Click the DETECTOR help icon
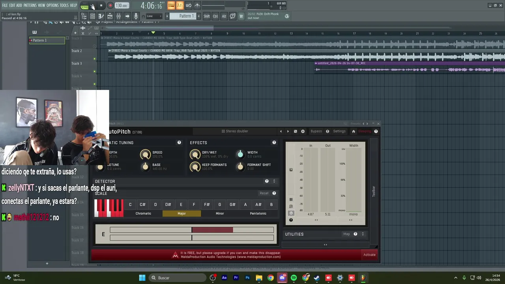 click(x=267, y=181)
